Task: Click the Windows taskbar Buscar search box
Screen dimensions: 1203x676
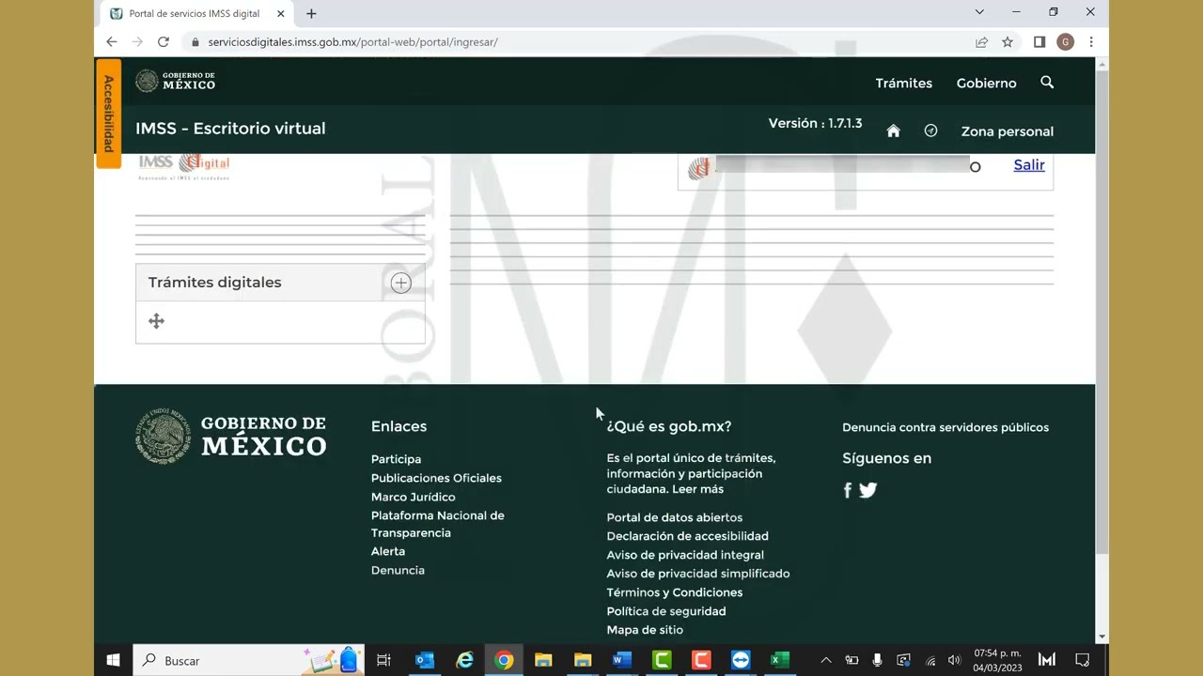Action: [x=246, y=660]
